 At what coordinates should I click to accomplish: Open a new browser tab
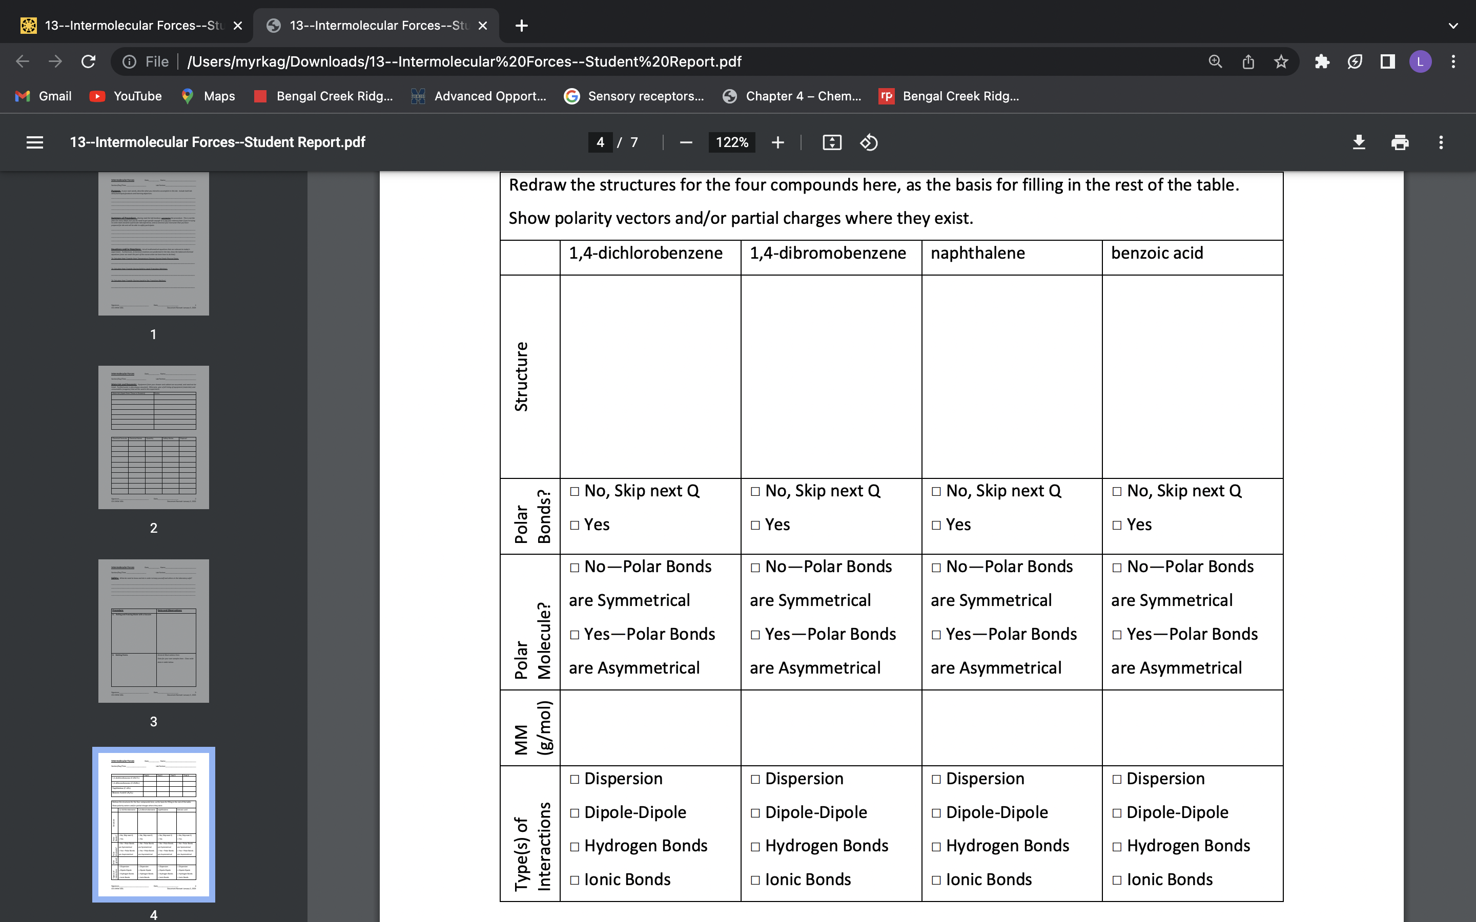(522, 26)
